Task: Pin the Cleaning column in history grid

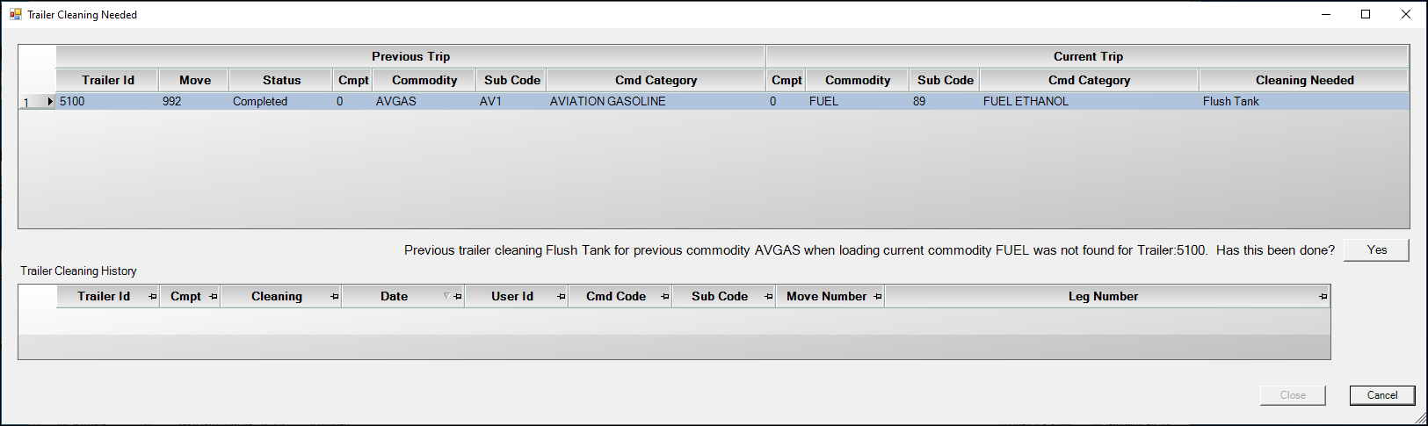Action: point(335,297)
